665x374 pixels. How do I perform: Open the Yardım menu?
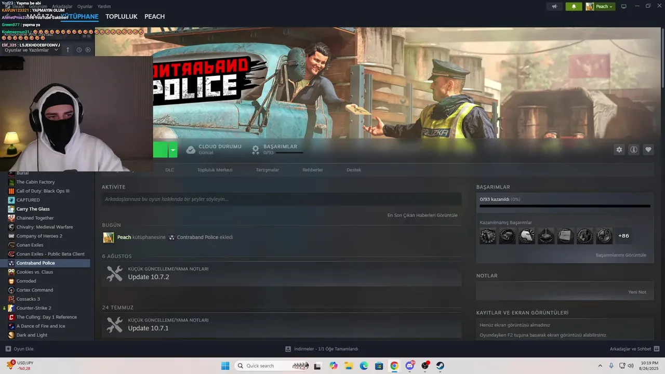click(104, 6)
